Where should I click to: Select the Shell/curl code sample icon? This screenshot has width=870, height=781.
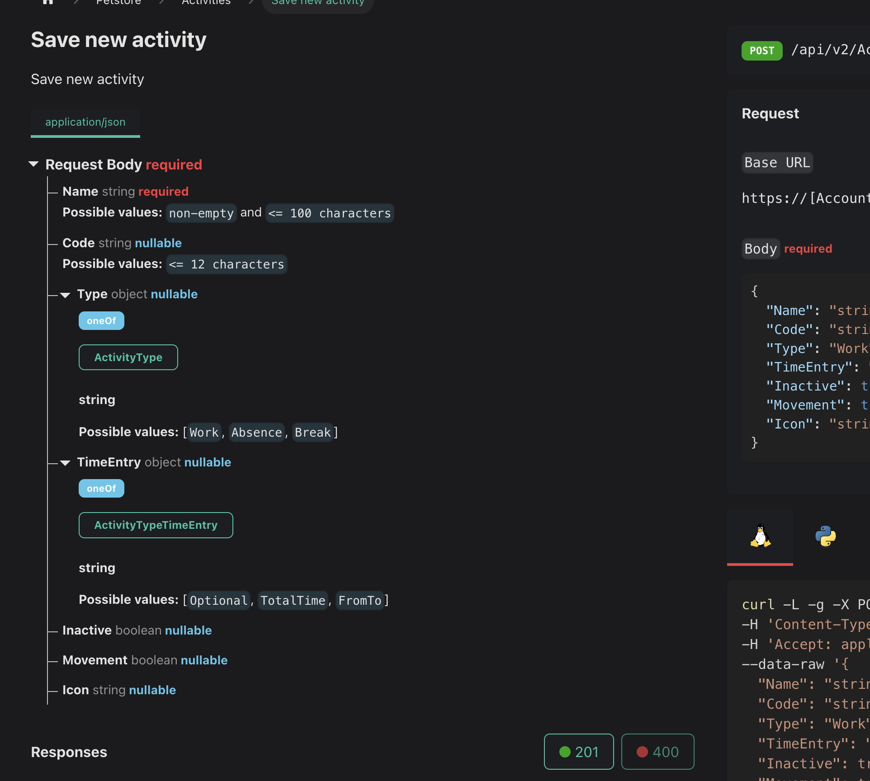tap(760, 537)
